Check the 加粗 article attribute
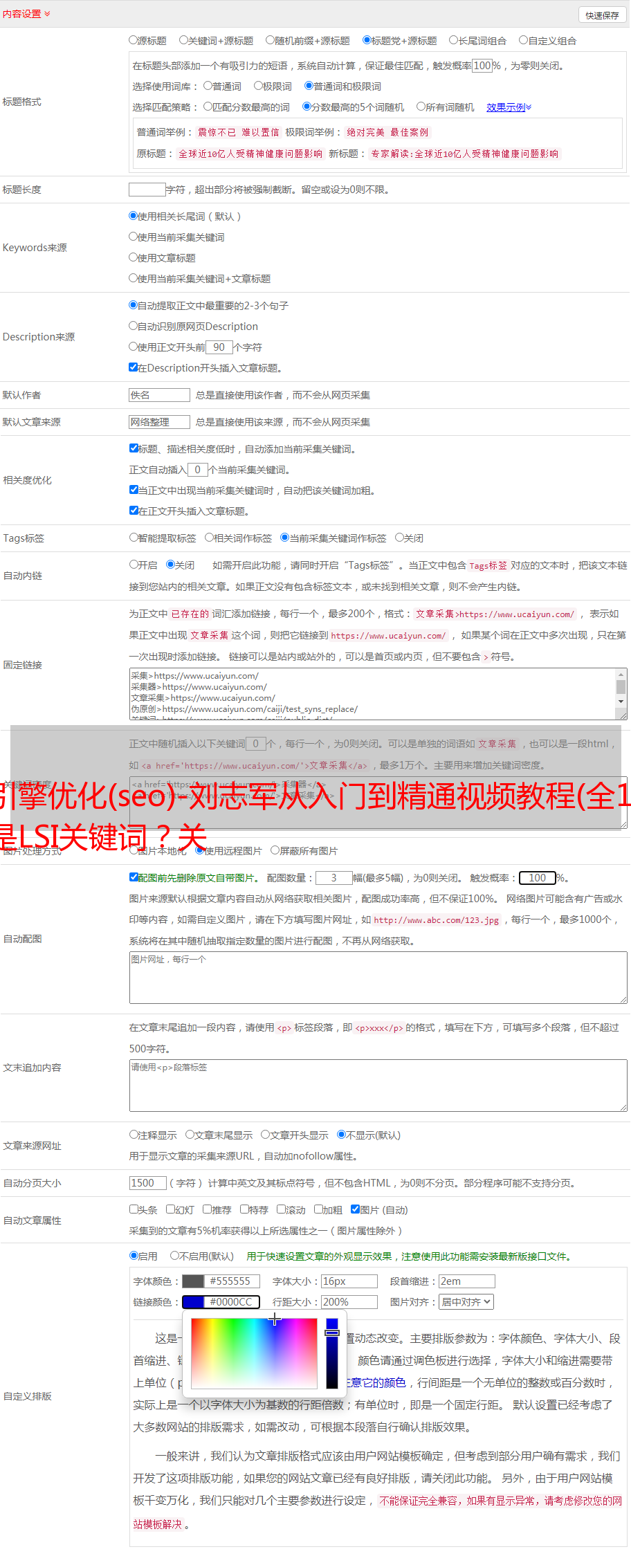This screenshot has height=1556, width=631. [x=318, y=1209]
